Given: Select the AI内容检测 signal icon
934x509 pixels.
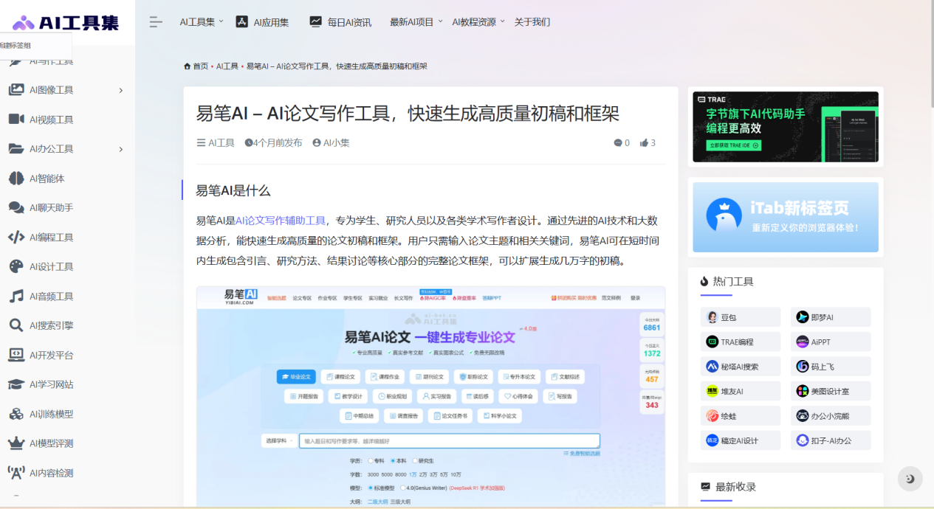Looking at the screenshot, I should coord(16,473).
